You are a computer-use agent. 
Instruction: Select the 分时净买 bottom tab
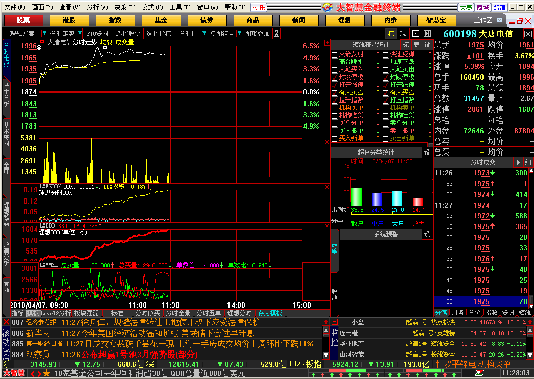[148, 313]
